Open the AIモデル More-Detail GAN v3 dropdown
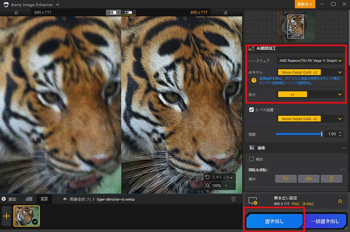This screenshot has width=350, height=232. (310, 72)
